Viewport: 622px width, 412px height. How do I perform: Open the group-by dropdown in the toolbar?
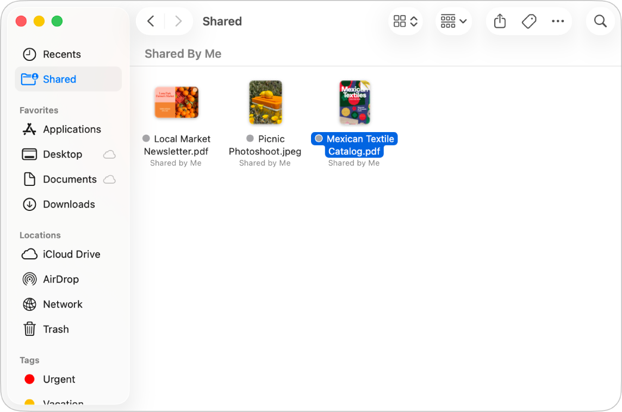pos(453,21)
